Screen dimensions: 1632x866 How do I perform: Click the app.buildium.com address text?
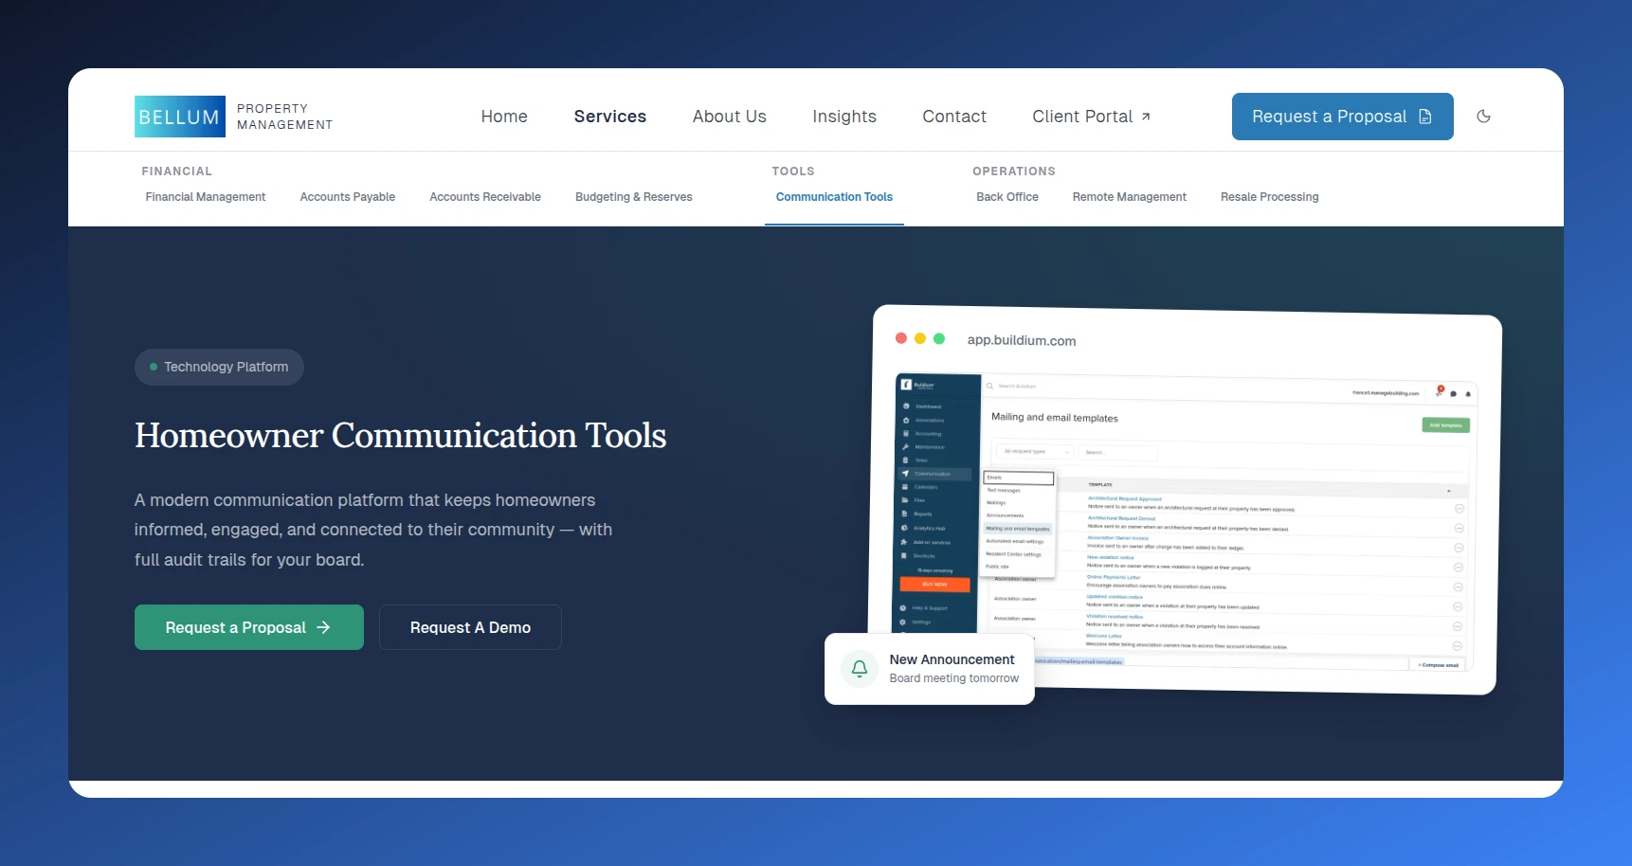(x=1022, y=340)
